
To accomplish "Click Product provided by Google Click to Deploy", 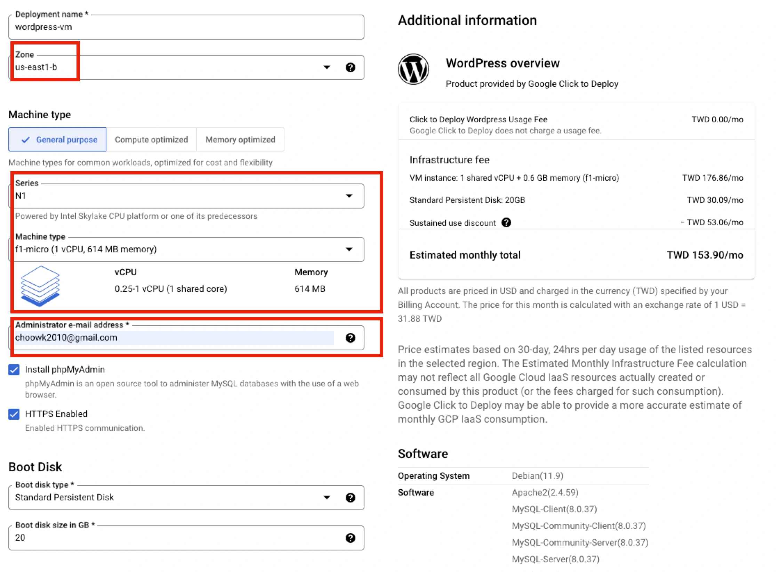I will (x=532, y=84).
